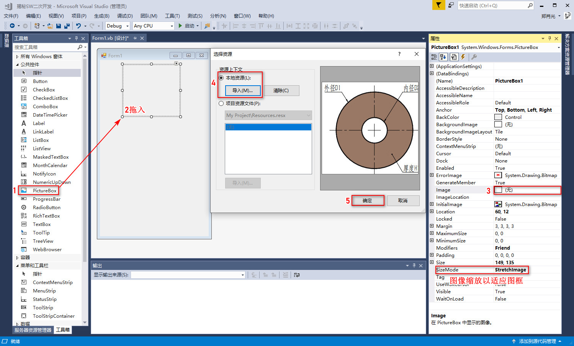Select the Button control in the toolbox
This screenshot has height=346, width=574.
40,81
